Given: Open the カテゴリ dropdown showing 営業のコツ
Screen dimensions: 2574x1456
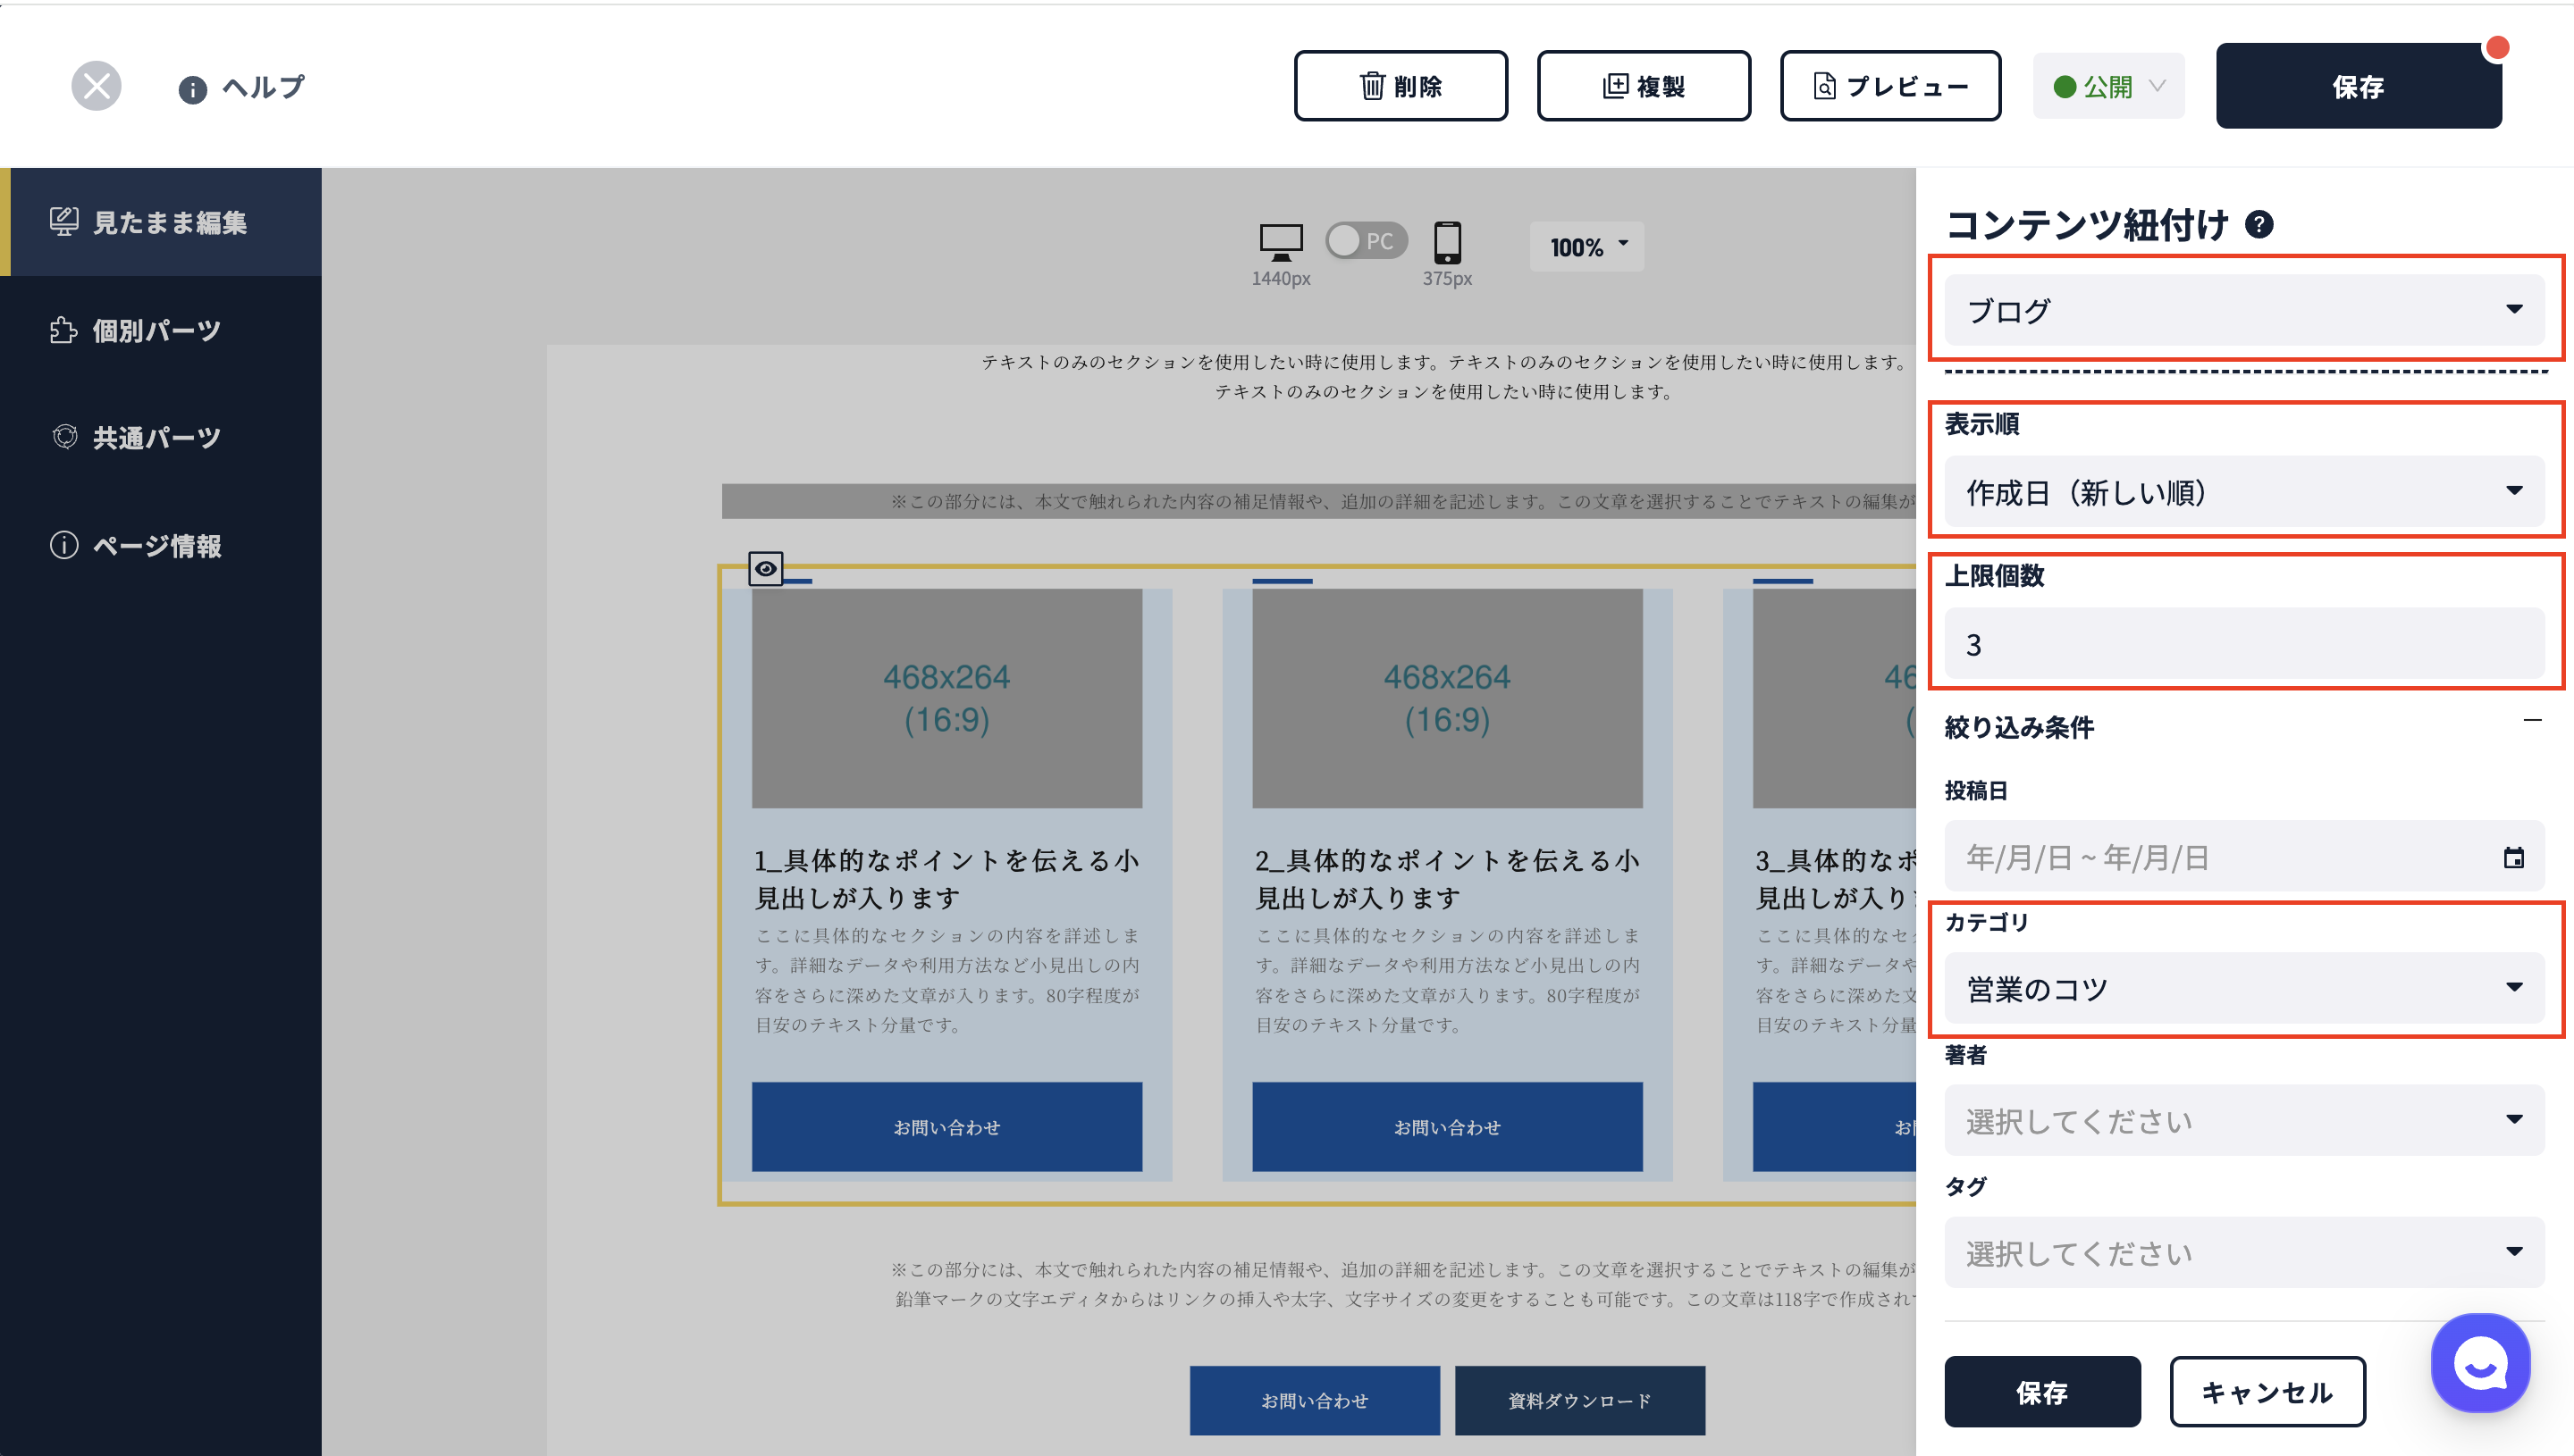Looking at the screenshot, I should pos(2245,988).
